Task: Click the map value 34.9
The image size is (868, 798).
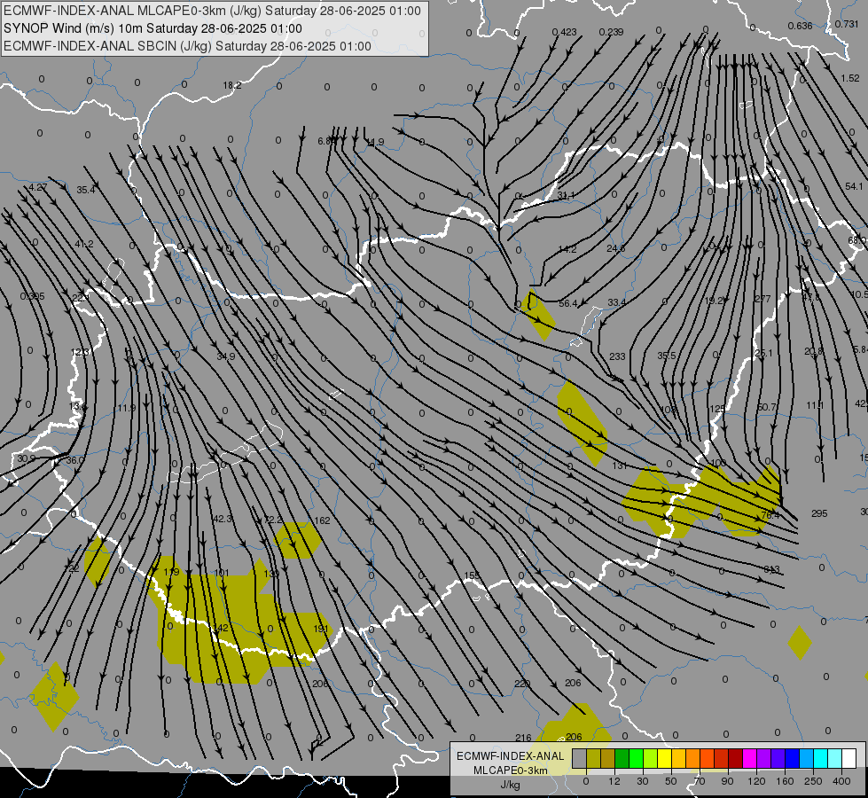Action: coord(226,356)
